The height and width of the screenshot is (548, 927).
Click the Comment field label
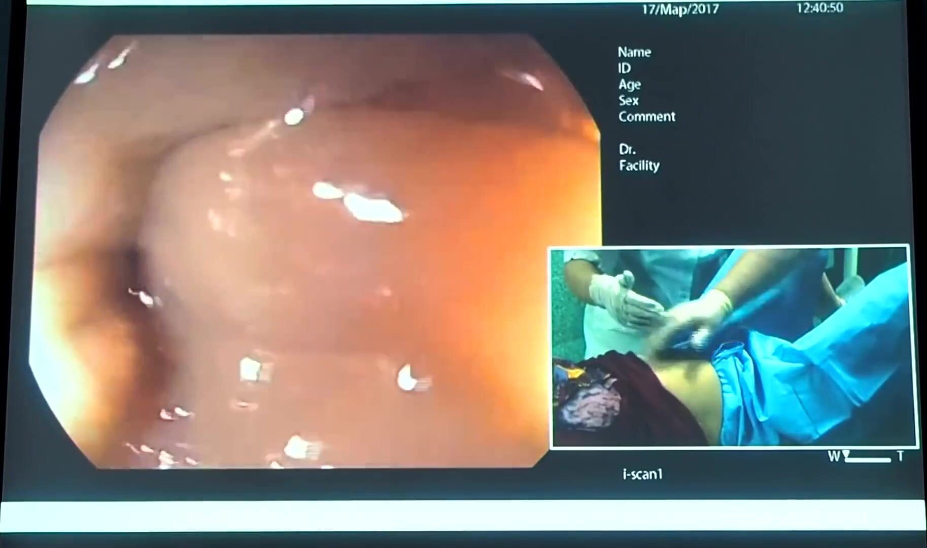tap(646, 117)
